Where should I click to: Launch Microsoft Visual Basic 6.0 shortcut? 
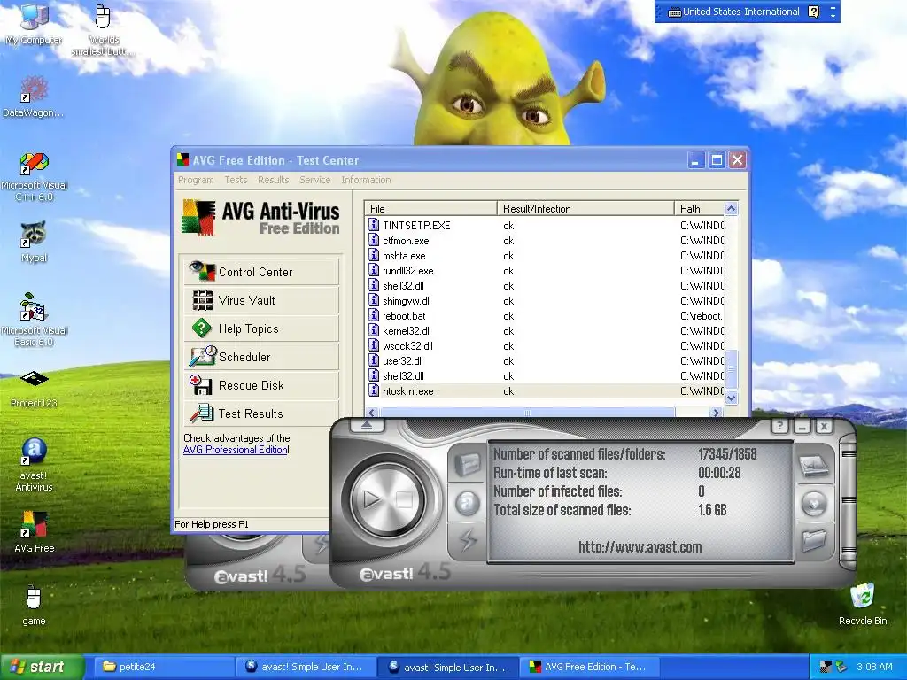[35, 320]
